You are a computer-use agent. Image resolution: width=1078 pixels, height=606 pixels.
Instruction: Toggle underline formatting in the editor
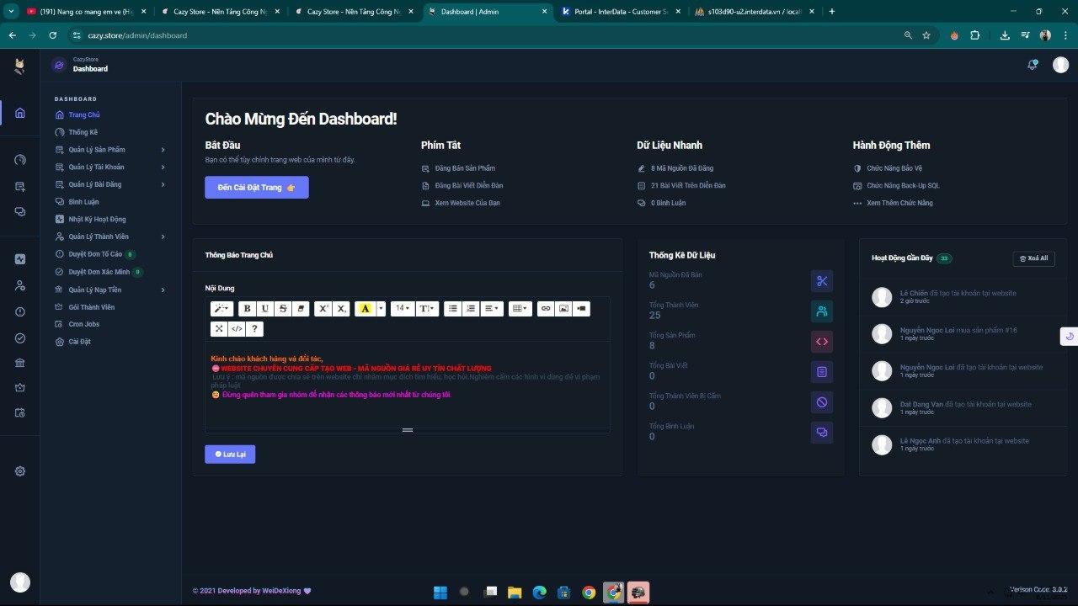pyautogui.click(x=265, y=309)
